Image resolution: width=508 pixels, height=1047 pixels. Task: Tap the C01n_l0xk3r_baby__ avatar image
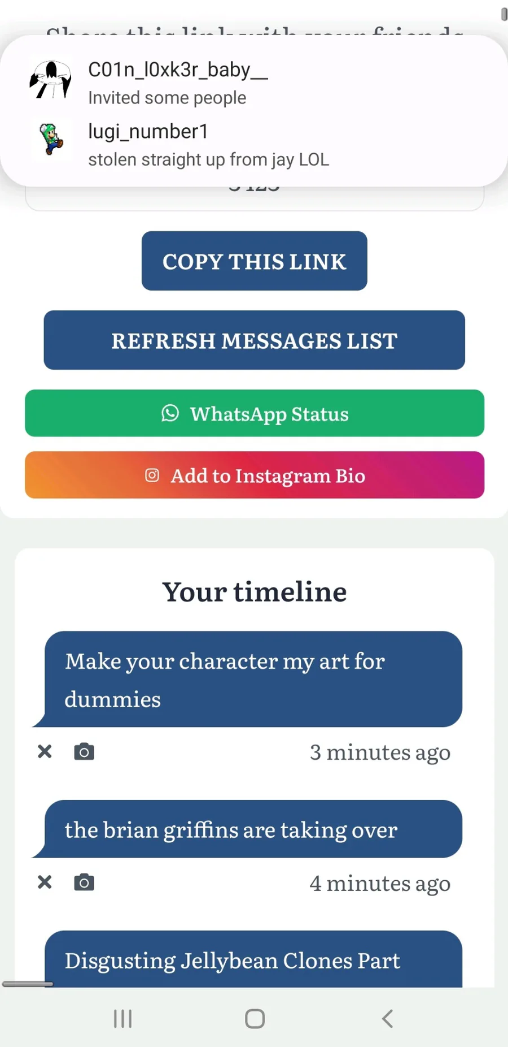(x=51, y=80)
